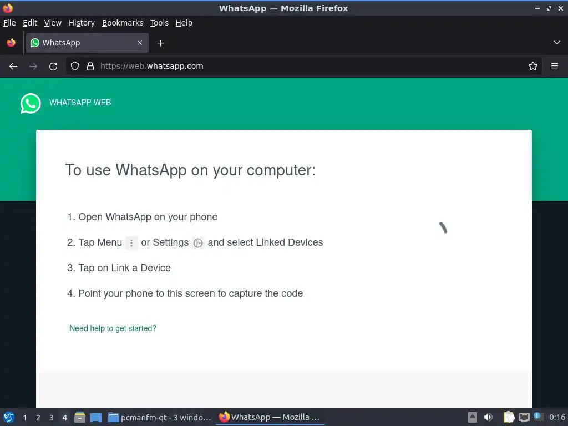Click the loading spinner for QR code
Screen dimensions: 568x426
[443, 227]
